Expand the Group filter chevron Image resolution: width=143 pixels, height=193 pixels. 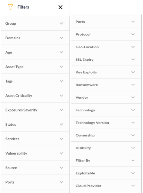(x=61, y=23)
